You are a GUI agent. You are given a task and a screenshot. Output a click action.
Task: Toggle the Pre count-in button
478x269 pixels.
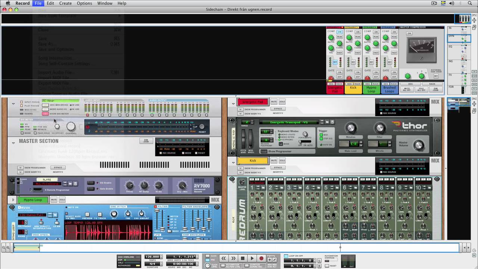pos(208,260)
